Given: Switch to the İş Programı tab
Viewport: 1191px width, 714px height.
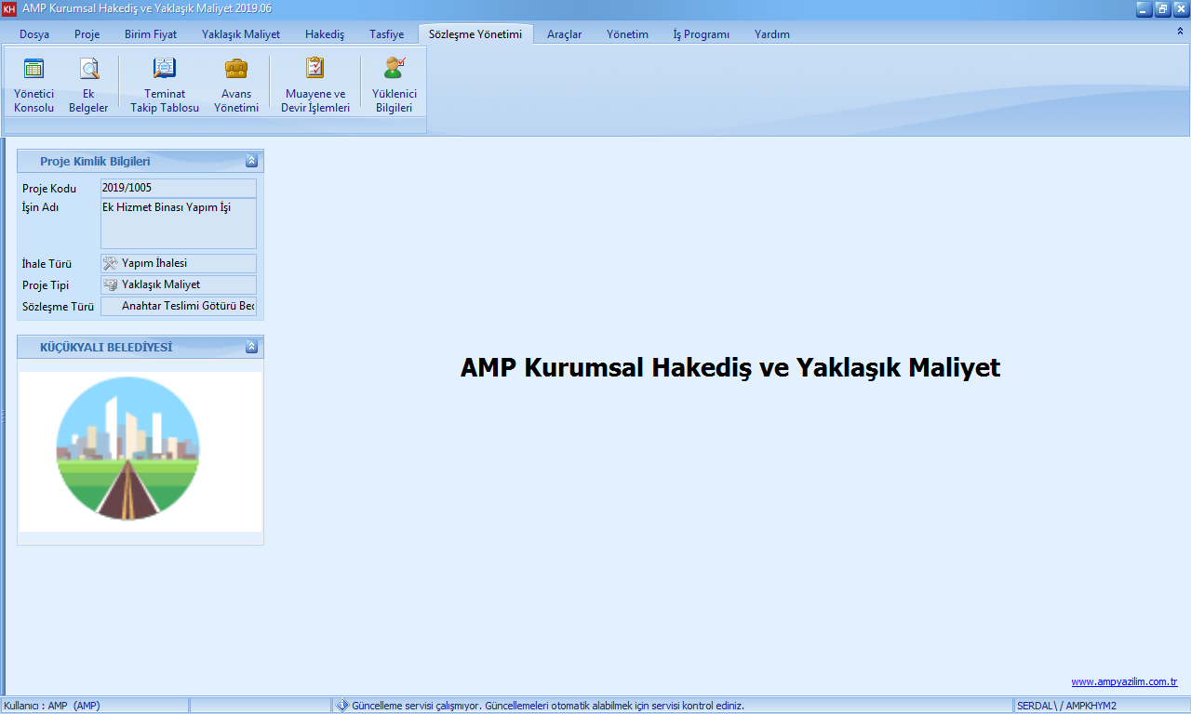Looking at the screenshot, I should tap(701, 34).
